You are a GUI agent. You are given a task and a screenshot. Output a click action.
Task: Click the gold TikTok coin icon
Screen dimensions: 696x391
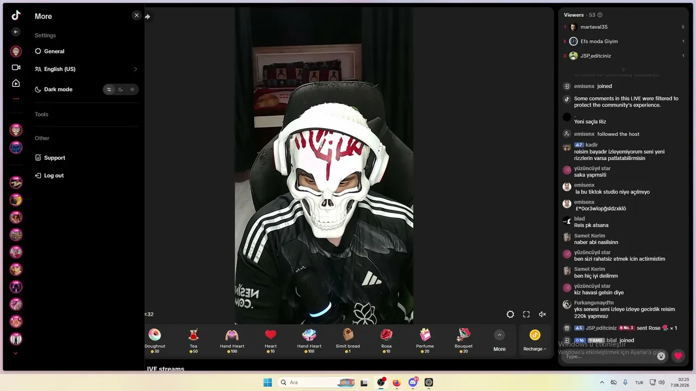(535, 335)
